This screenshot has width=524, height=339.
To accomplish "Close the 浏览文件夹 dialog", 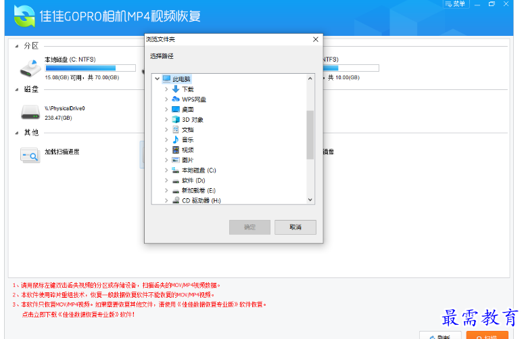I will 316,39.
